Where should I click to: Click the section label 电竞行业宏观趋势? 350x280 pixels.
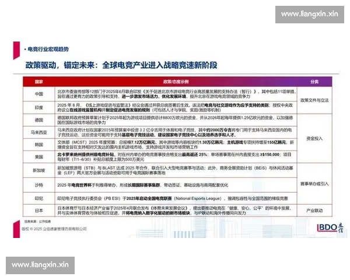(x=48, y=49)
